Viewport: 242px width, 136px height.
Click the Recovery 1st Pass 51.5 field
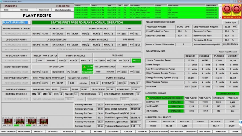click(x=231, y=31)
